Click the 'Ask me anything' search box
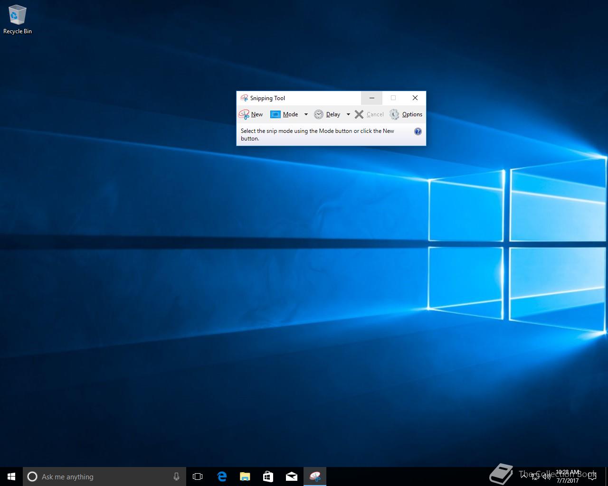The image size is (608, 486). [104, 477]
